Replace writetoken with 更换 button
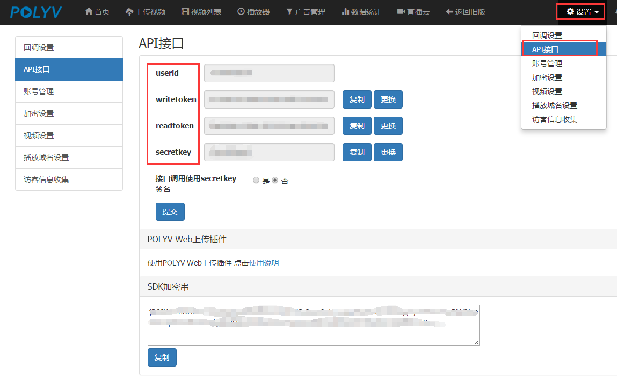617x380 pixels. point(388,99)
